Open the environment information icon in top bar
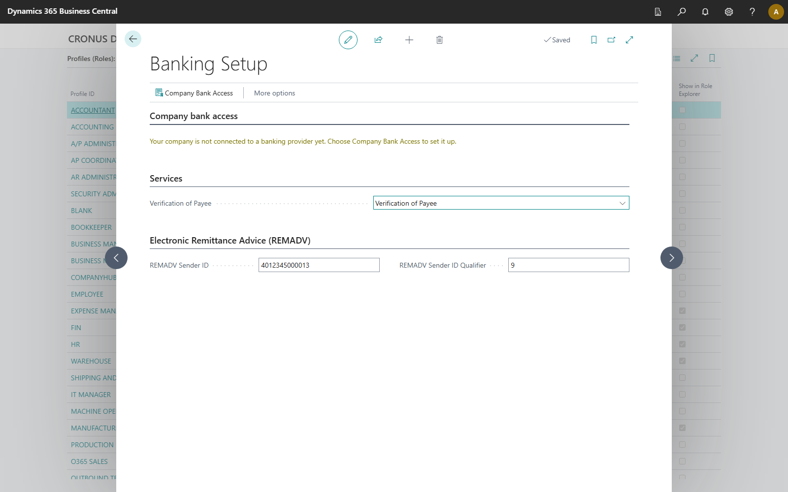The image size is (788, 492). [x=658, y=12]
